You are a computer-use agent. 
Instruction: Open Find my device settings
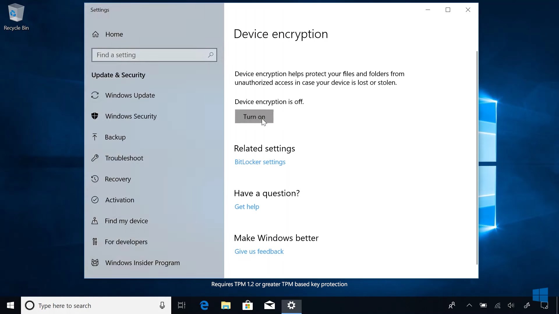pos(126,221)
